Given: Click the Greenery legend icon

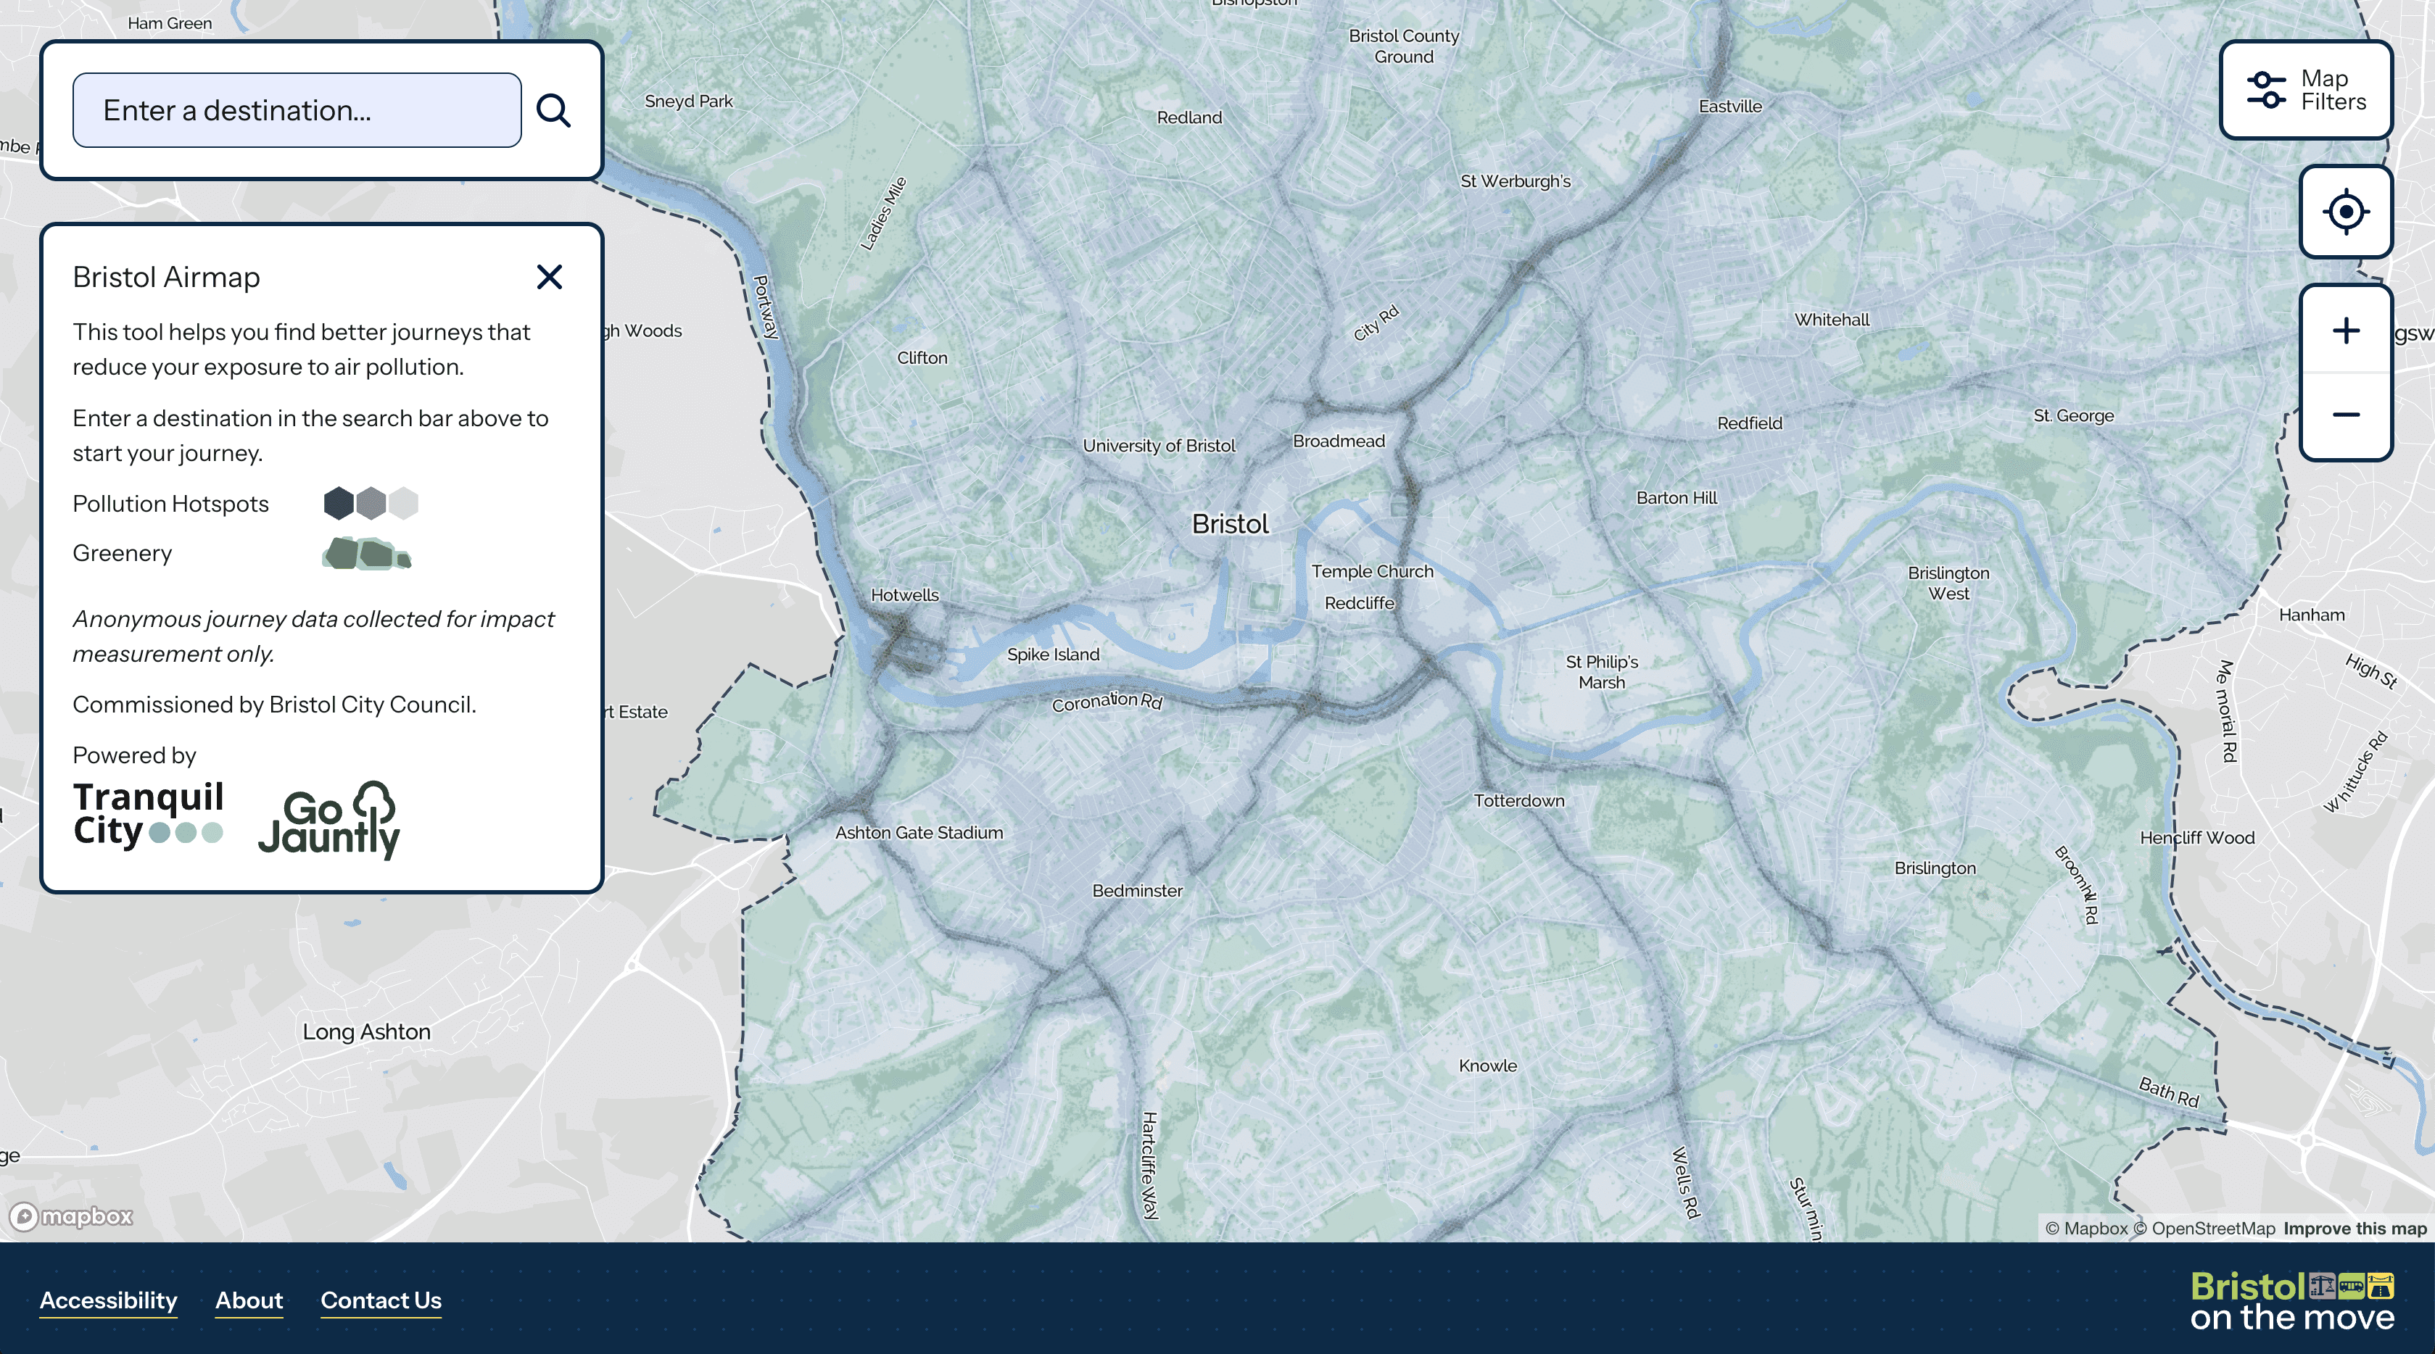Looking at the screenshot, I should (367, 554).
